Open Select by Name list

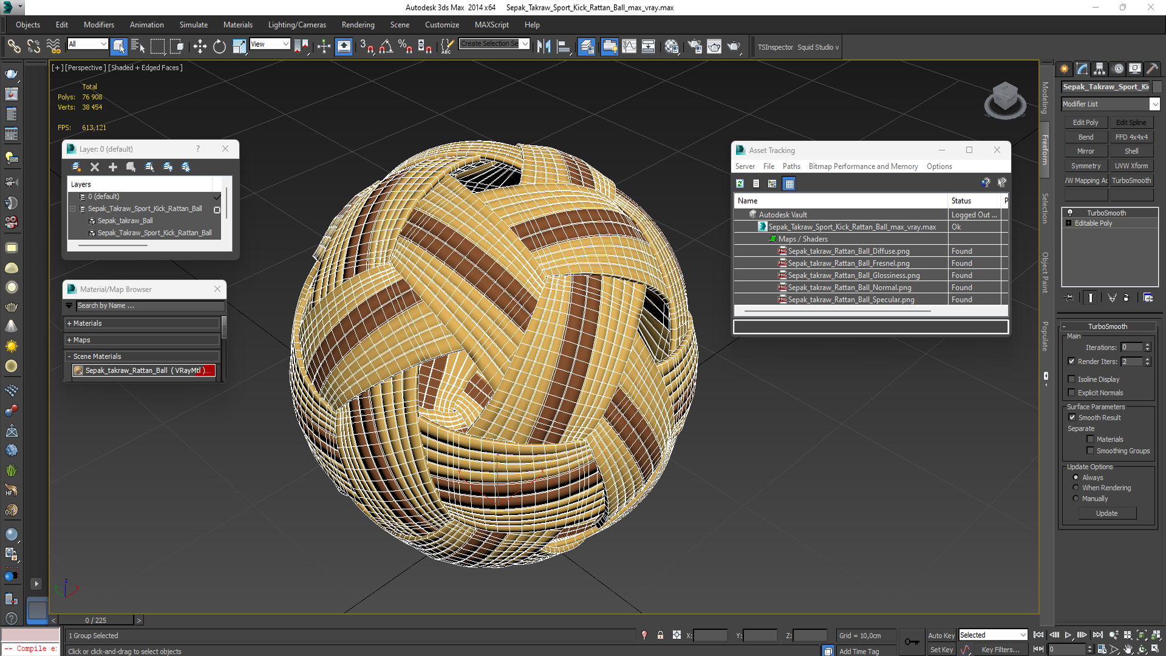(138, 46)
